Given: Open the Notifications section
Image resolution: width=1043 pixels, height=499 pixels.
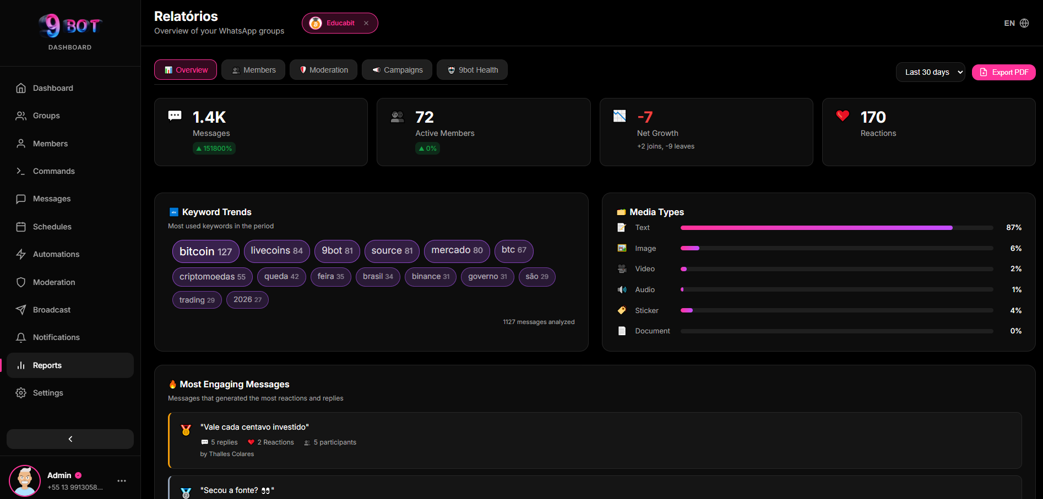Looking at the screenshot, I should click(56, 337).
